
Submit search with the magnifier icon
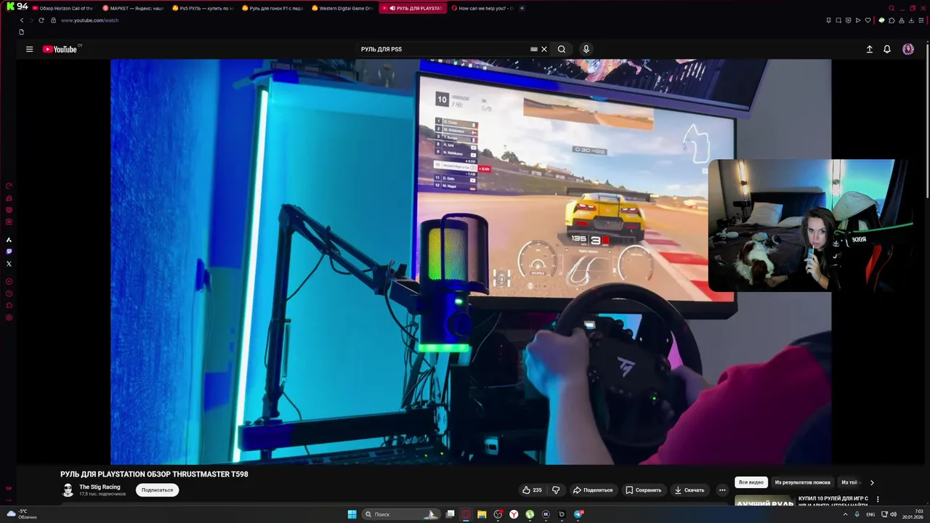point(562,49)
